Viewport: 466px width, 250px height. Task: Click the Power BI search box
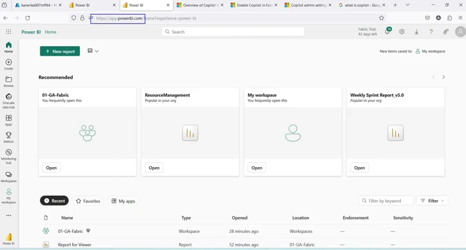[x=233, y=32]
